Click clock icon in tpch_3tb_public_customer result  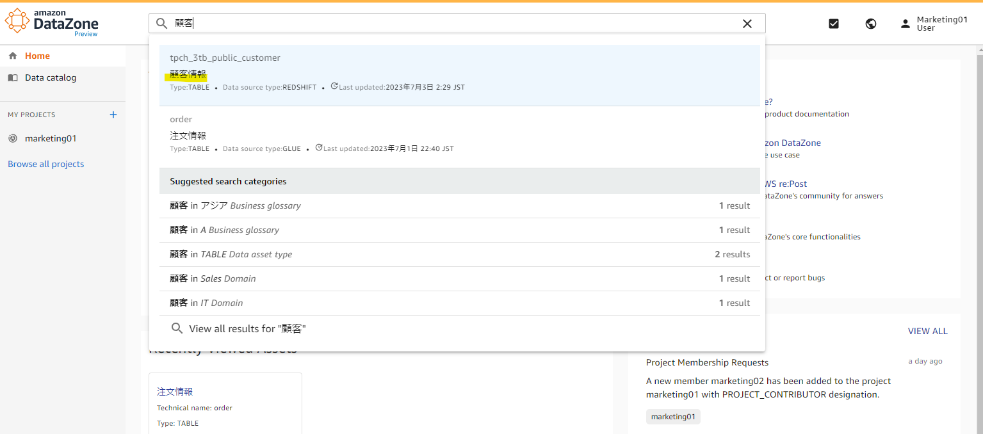coord(334,86)
